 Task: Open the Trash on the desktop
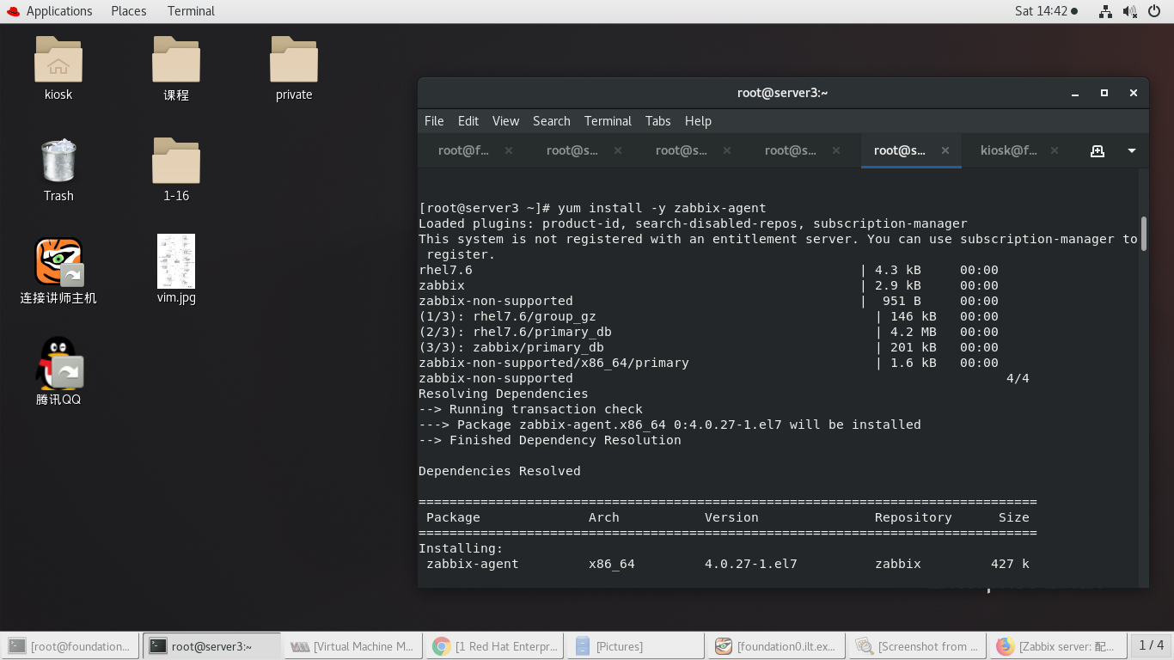pos(58,162)
